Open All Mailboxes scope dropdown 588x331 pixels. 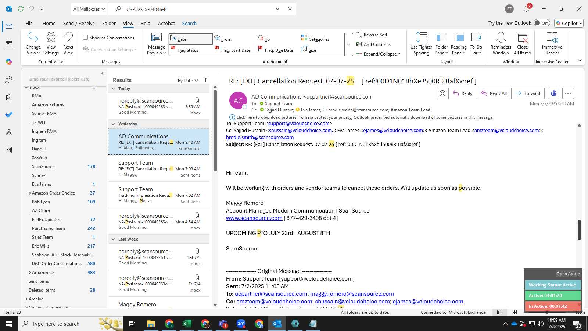click(x=89, y=9)
